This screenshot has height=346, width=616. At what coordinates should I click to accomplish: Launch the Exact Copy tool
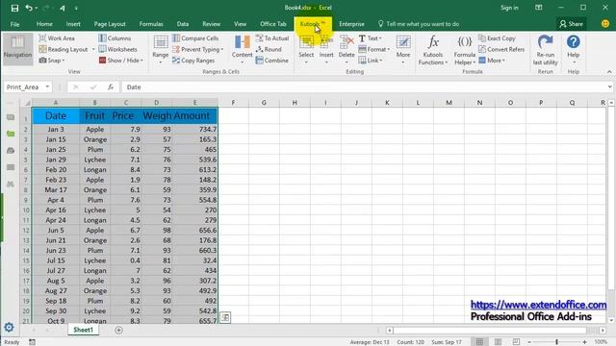tap(497, 38)
